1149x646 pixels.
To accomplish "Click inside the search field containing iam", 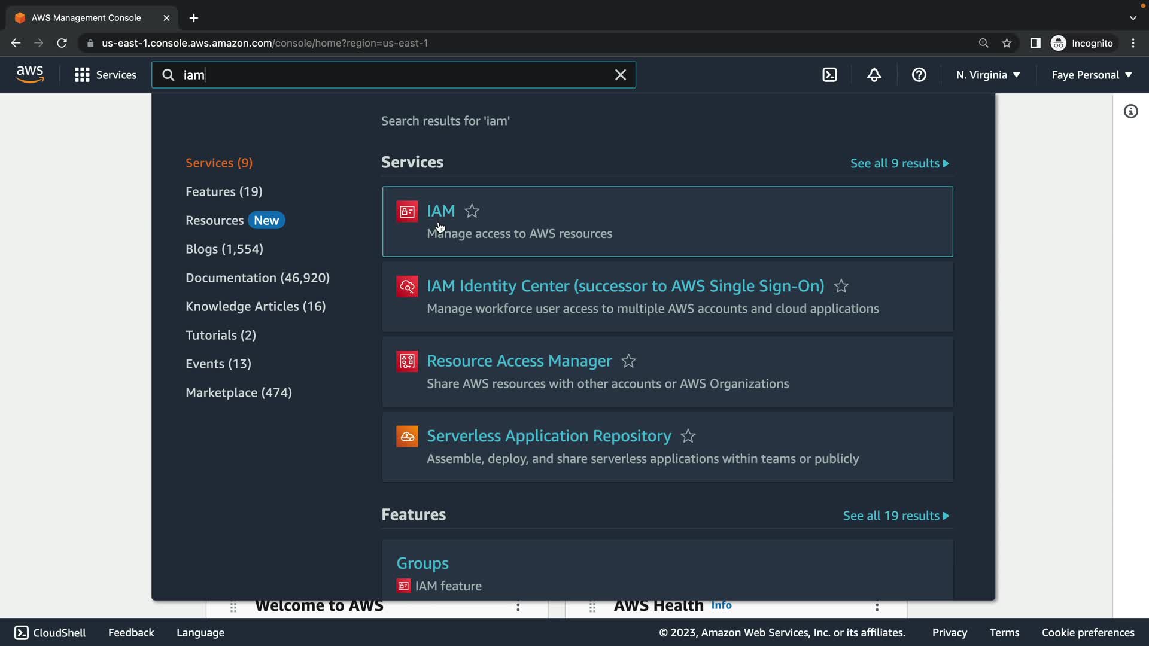I will pos(389,75).
